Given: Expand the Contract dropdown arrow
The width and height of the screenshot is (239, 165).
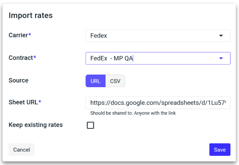Looking at the screenshot, I should pyautogui.click(x=221, y=58).
